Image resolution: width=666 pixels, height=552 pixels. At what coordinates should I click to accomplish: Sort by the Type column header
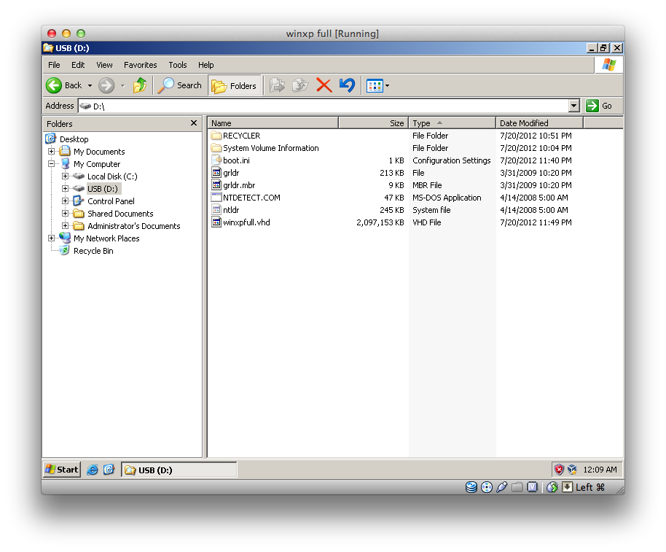coord(452,123)
